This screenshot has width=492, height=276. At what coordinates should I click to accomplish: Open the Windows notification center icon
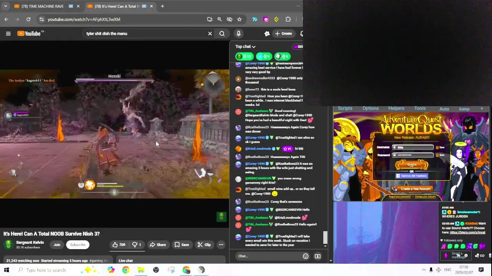click(x=481, y=270)
